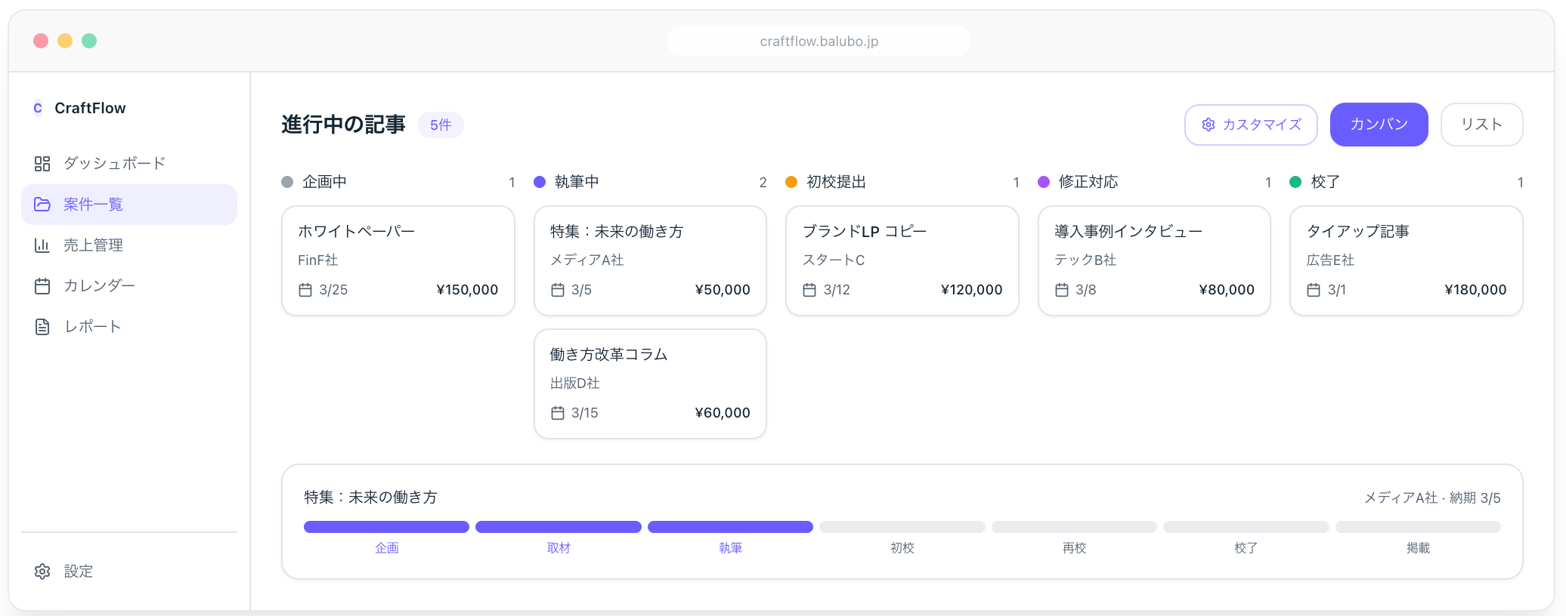This screenshot has width=1566, height=616.
Task: Click the CraftFlow logo icon
Action: pyautogui.click(x=38, y=108)
